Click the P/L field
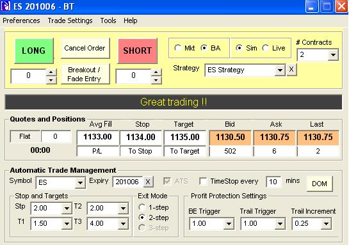Screen dimensions: 349x245 97,151
